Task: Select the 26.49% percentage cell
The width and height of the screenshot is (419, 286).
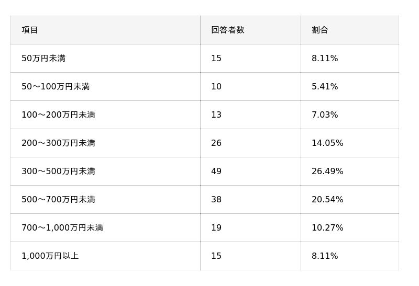Action: 327,171
